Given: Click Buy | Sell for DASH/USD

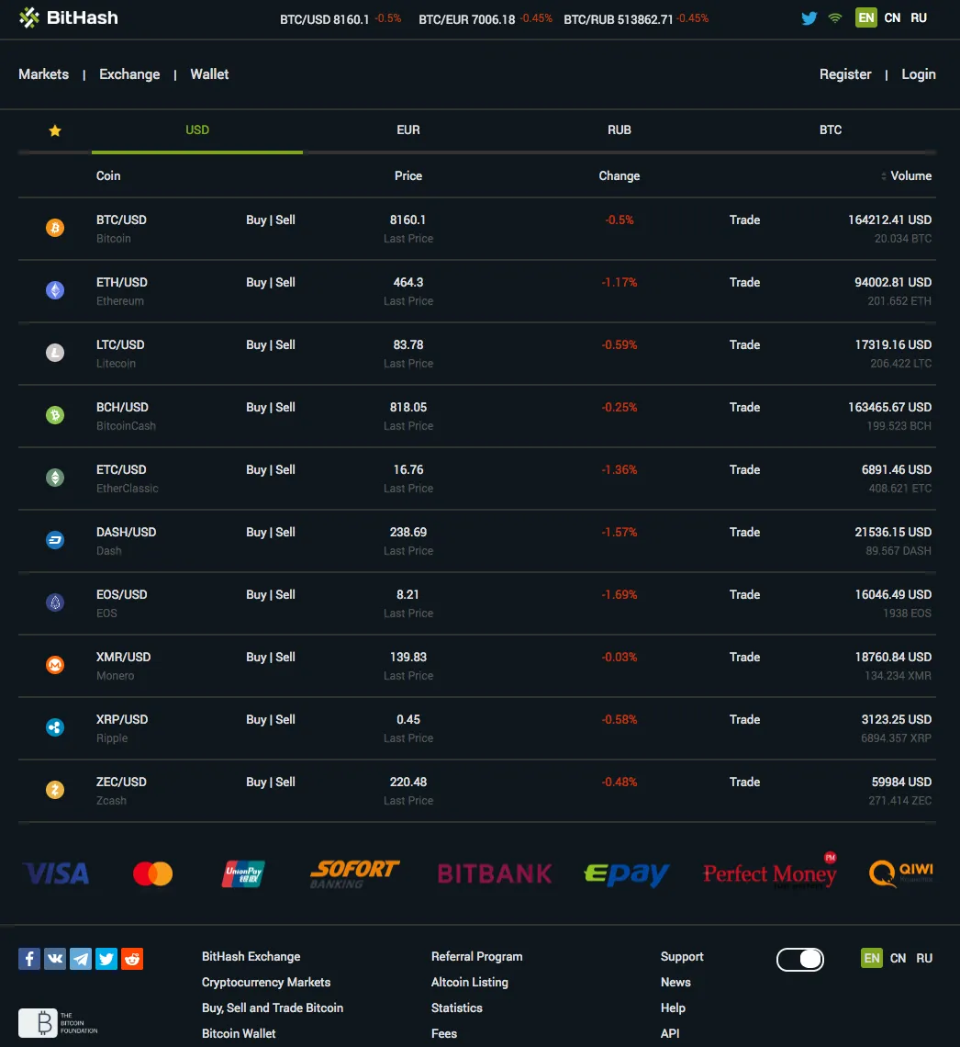Looking at the screenshot, I should tap(270, 532).
